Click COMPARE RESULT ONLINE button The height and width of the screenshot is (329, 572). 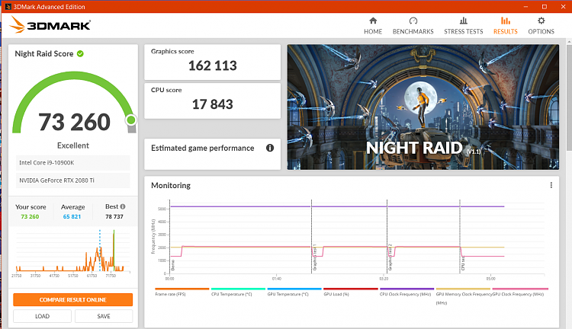(x=73, y=299)
